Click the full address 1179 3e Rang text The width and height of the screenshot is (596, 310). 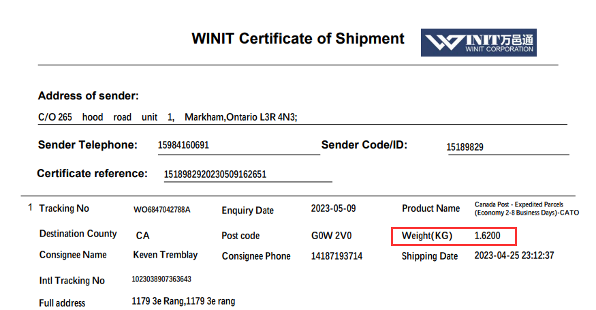tap(183, 301)
